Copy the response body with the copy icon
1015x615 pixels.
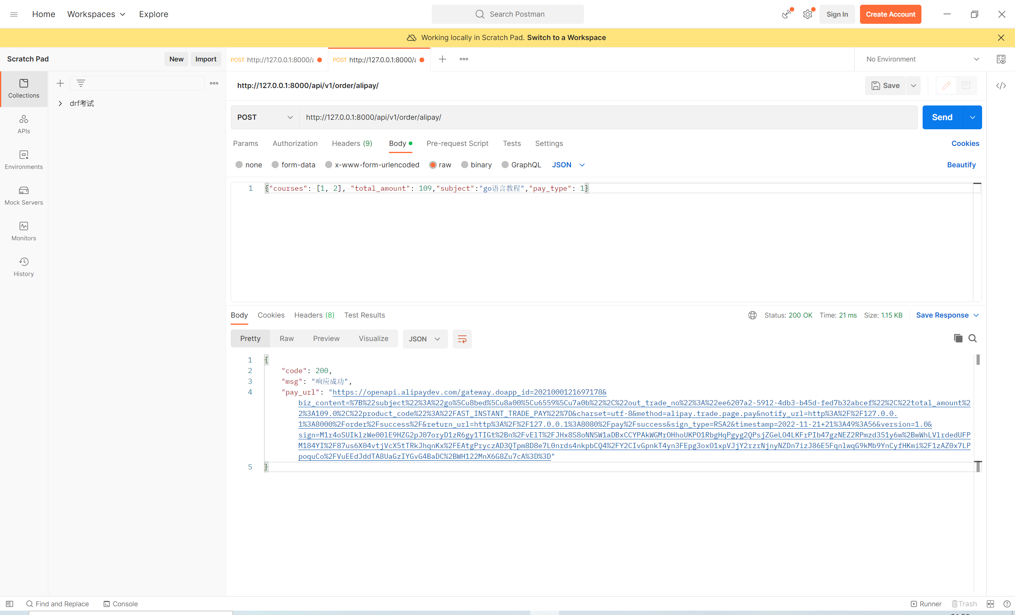click(958, 338)
